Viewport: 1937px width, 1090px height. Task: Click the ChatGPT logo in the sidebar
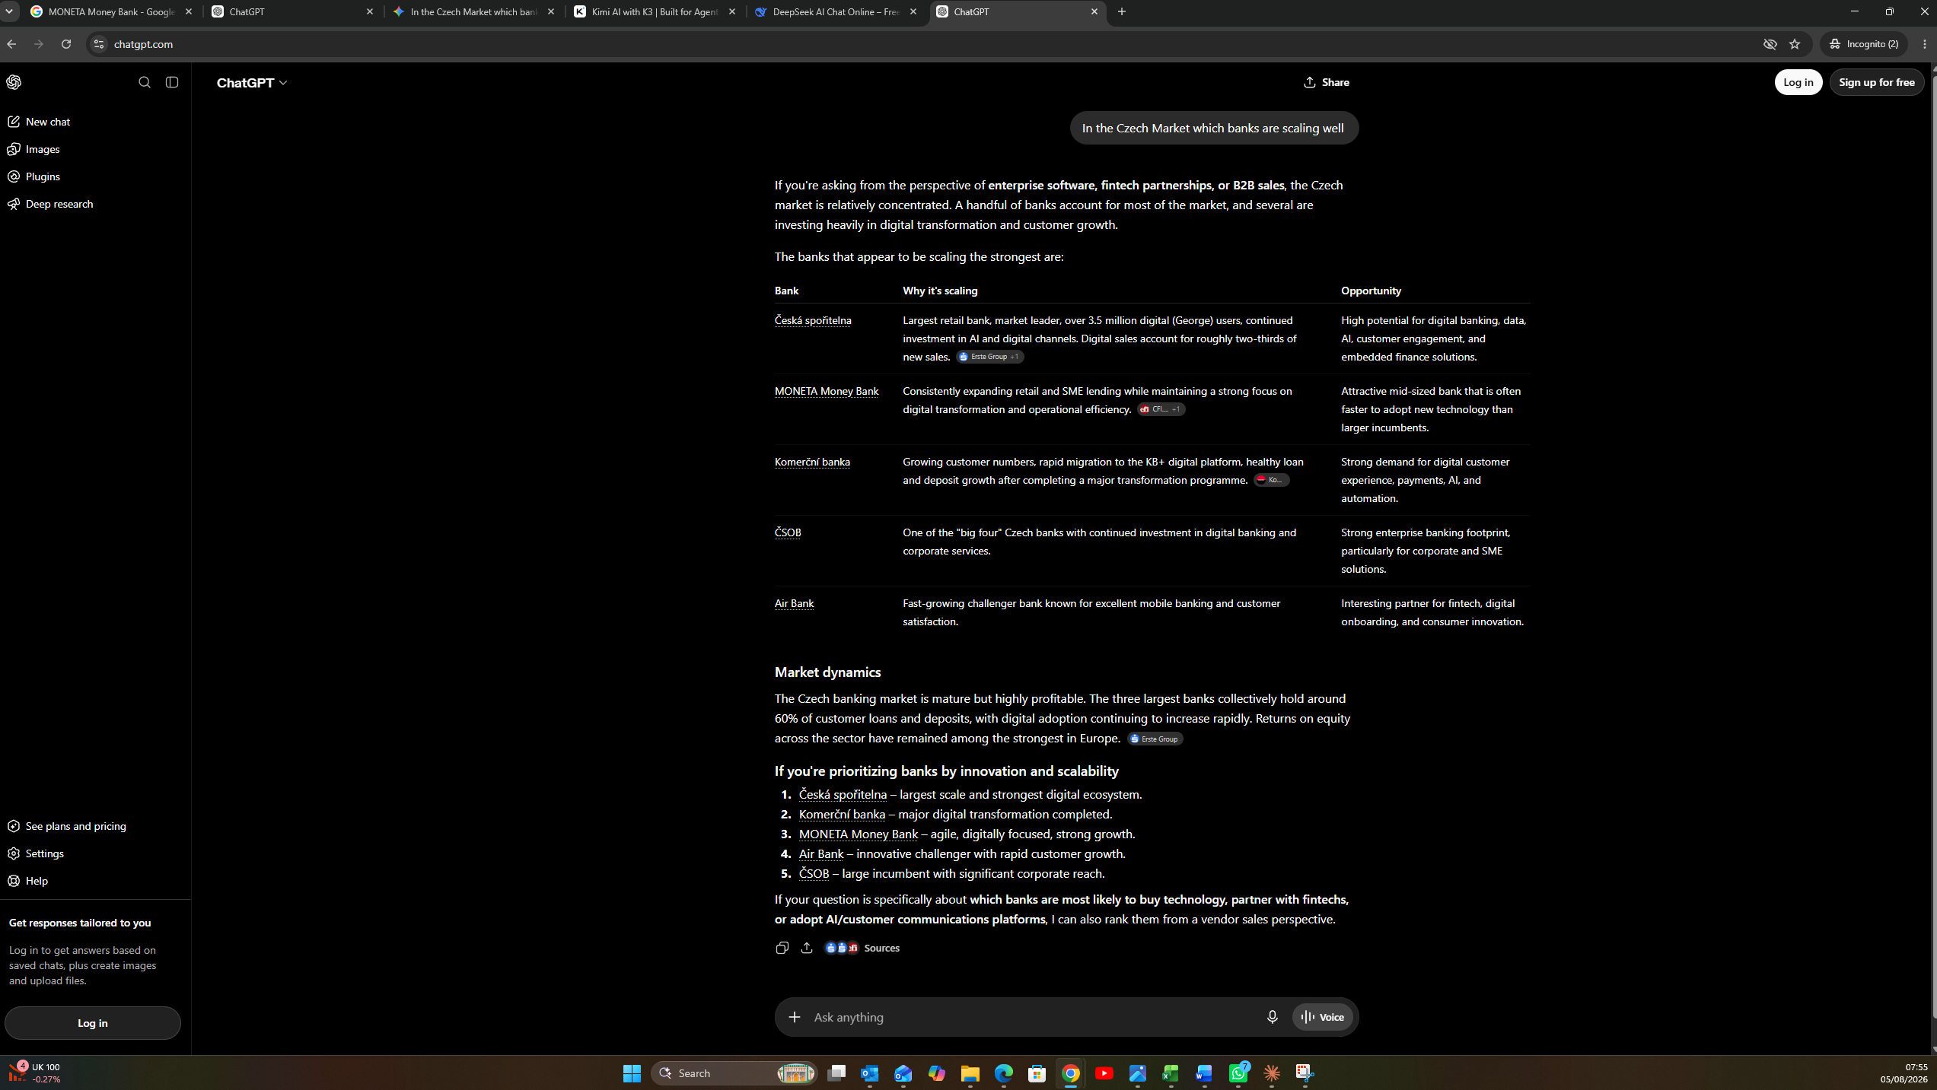point(14,82)
